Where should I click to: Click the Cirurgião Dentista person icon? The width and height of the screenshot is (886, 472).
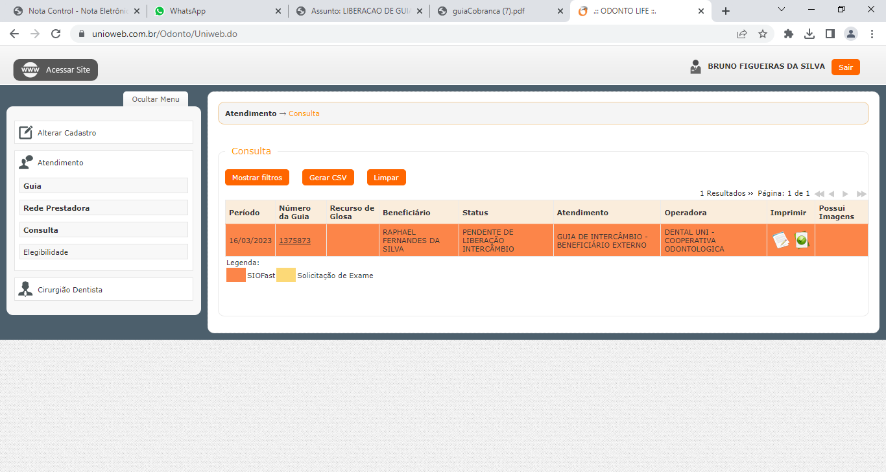point(25,289)
